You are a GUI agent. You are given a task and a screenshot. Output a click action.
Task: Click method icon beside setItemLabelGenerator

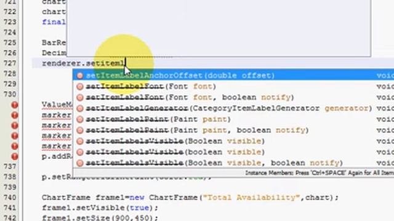click(80, 109)
